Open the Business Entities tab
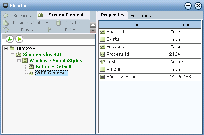The width and height of the screenshot is (204, 135). [31, 23]
